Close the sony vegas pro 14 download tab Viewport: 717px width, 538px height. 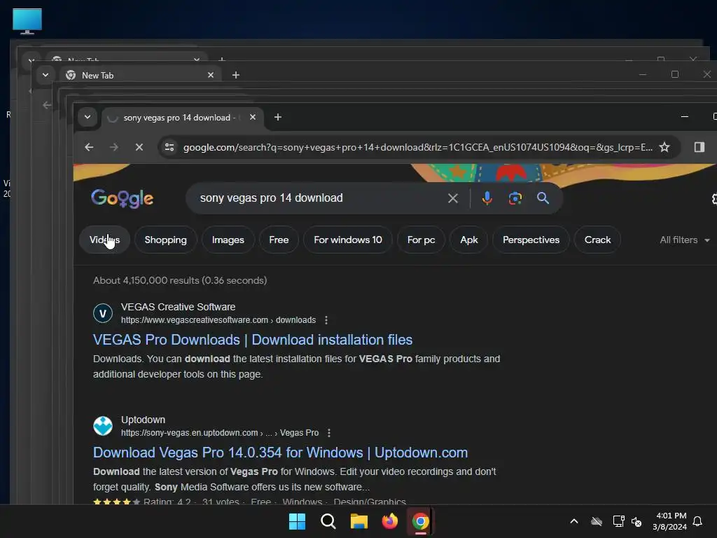tap(253, 117)
